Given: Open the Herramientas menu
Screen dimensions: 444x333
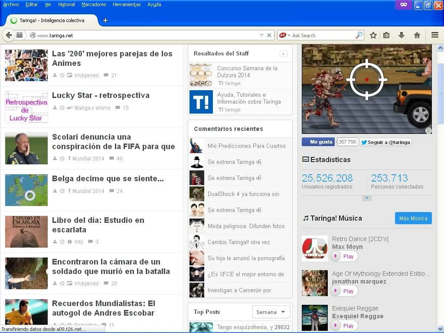Looking at the screenshot, I should (x=127, y=4).
